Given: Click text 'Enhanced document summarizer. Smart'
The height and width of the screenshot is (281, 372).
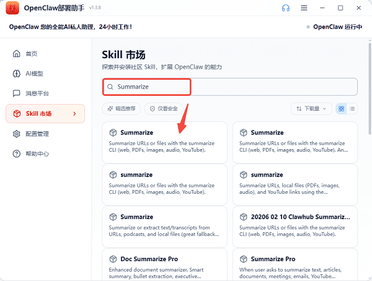Looking at the screenshot, I should pos(156,270).
